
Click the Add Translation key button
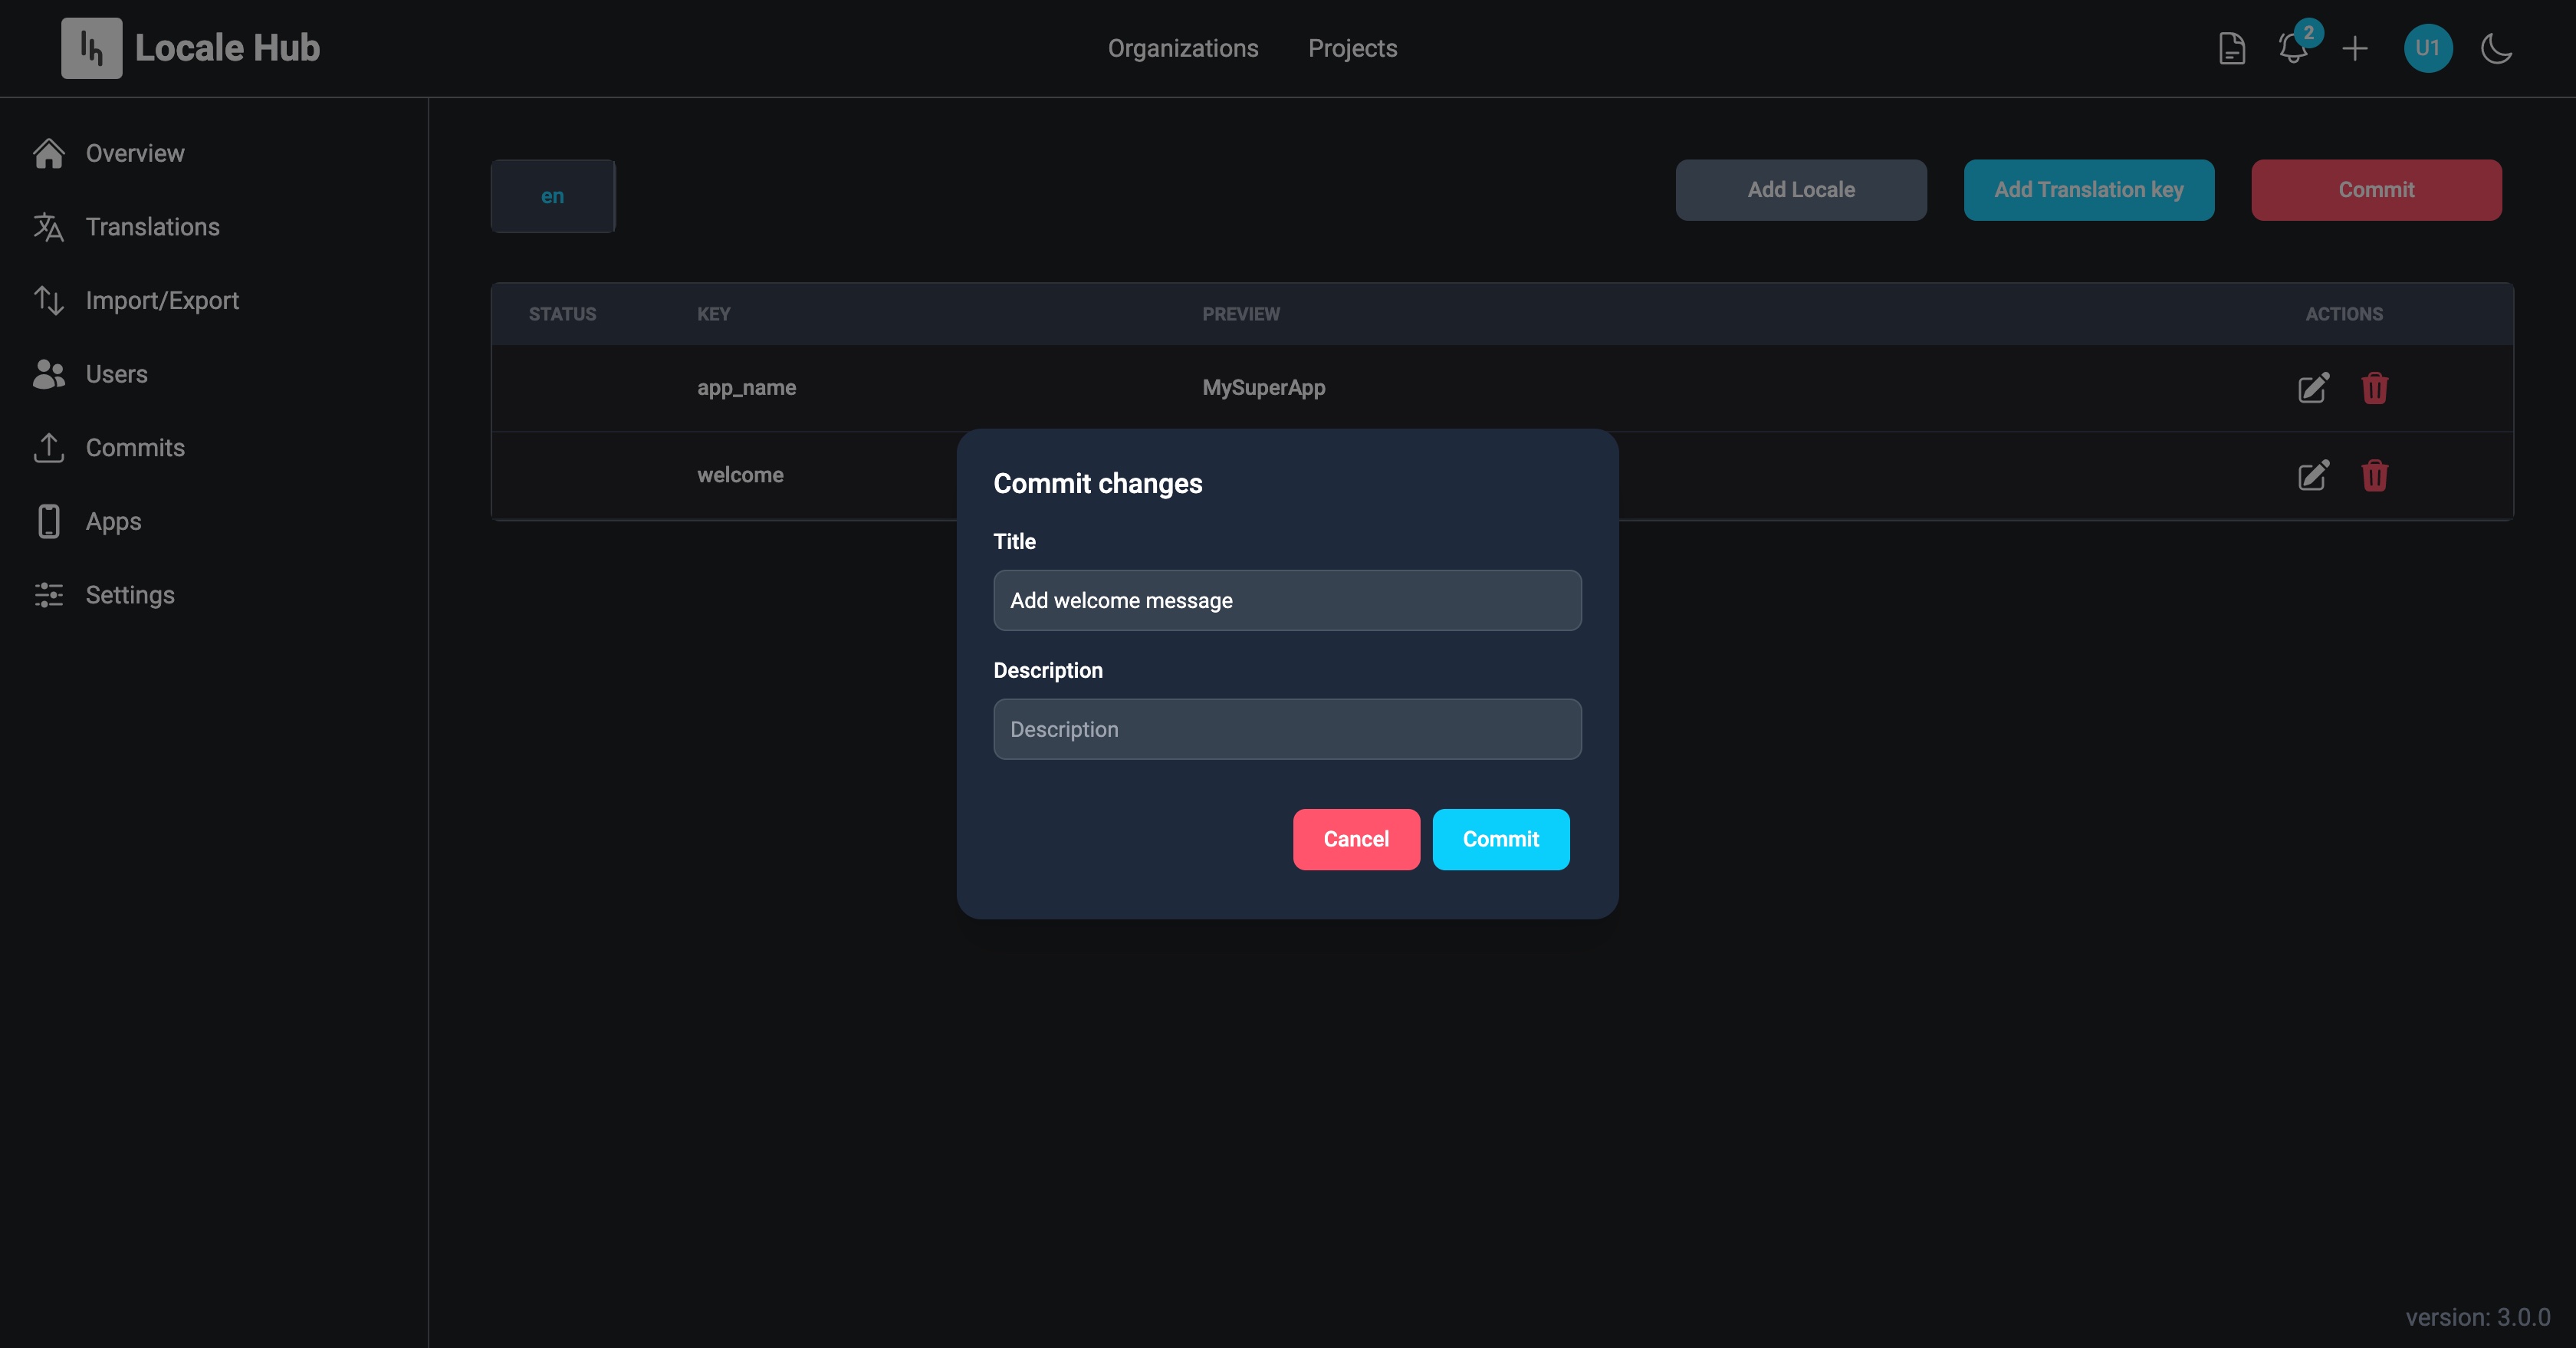[x=2088, y=190]
